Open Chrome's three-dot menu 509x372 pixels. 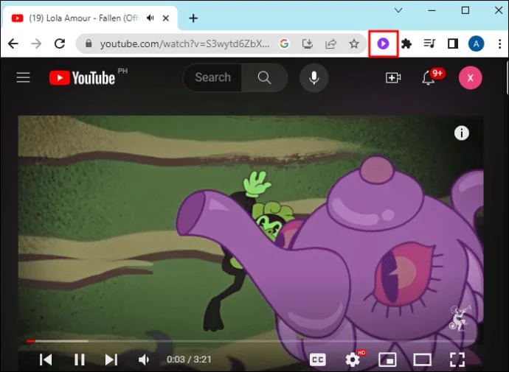tap(500, 43)
